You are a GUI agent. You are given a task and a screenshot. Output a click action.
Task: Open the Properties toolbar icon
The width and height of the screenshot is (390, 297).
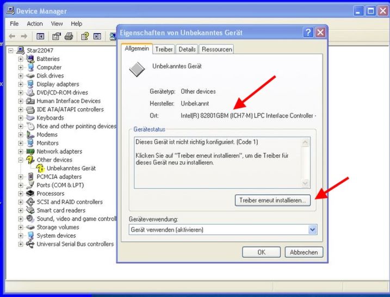[57, 36]
